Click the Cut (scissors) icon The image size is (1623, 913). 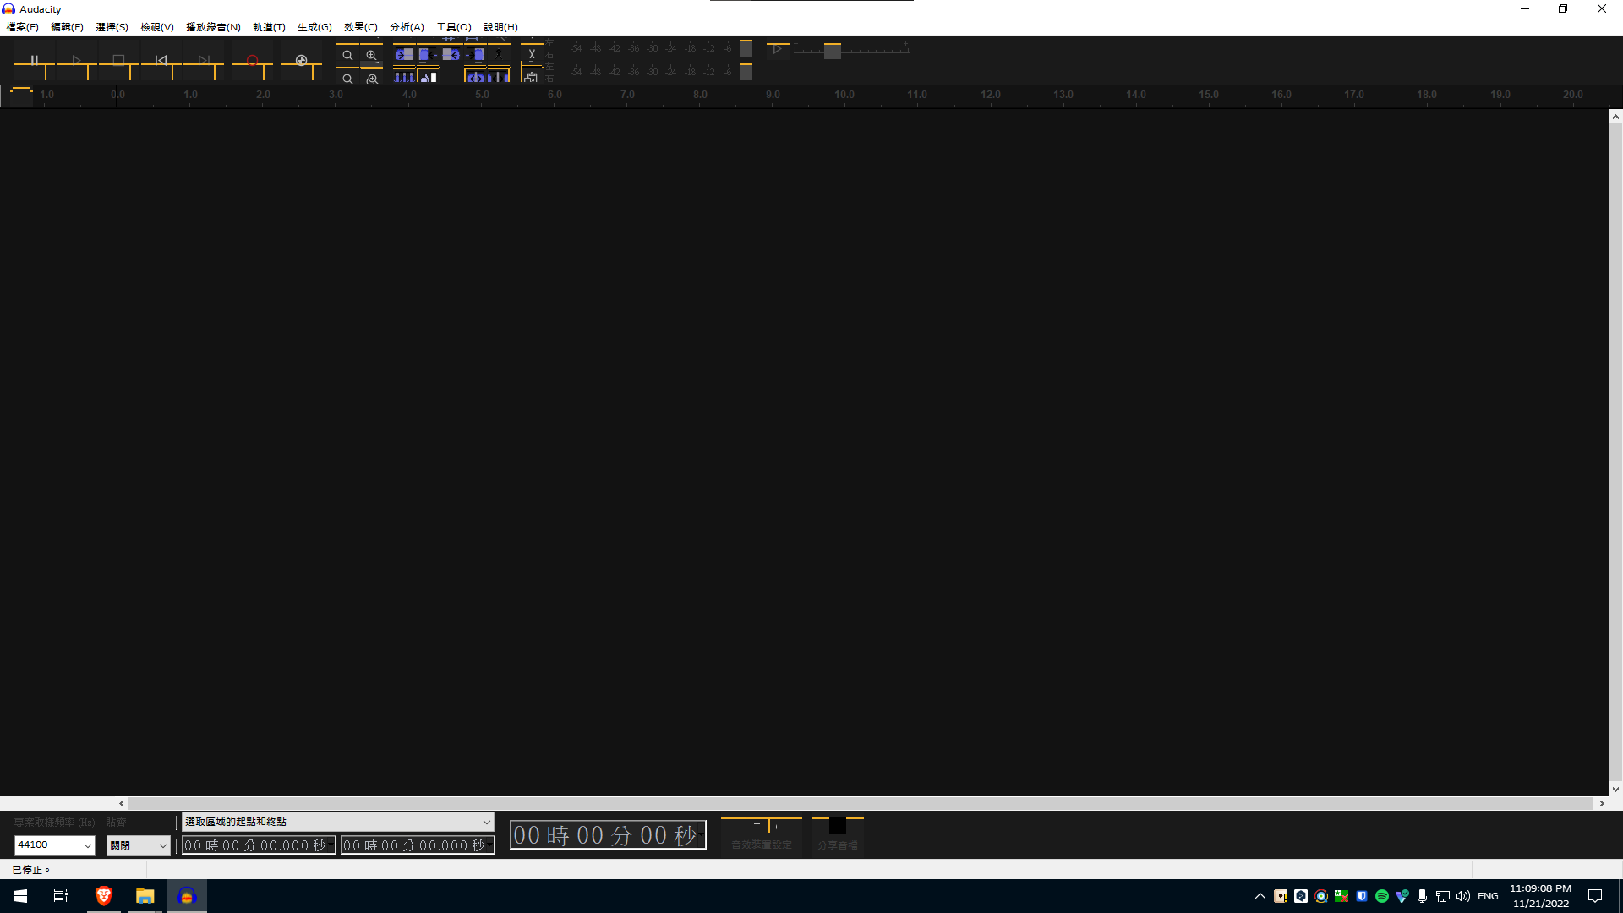(x=532, y=53)
